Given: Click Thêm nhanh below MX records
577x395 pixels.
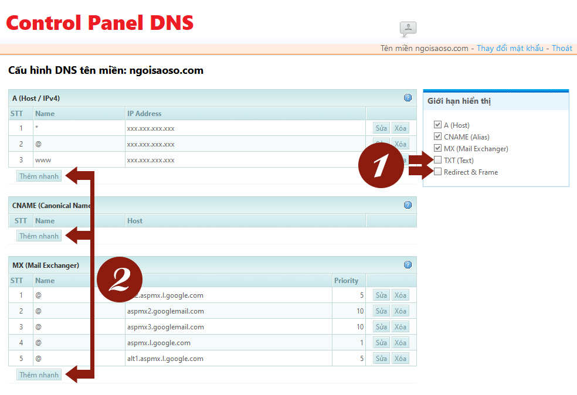Looking at the screenshot, I should (x=39, y=375).
